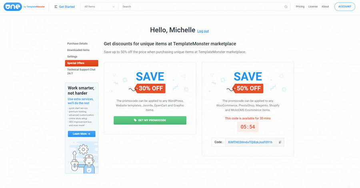Click the ACCOUNT button
The height and width of the screenshot is (188, 360).
(x=345, y=7)
